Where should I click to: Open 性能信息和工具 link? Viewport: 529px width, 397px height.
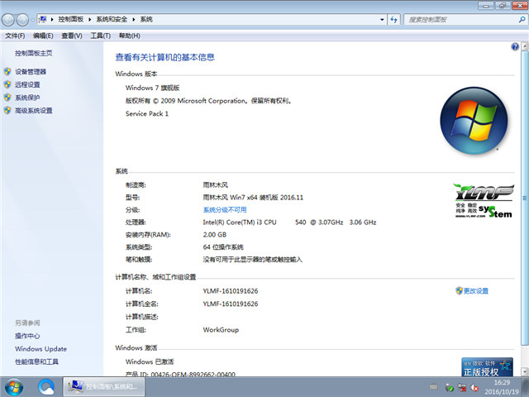(36, 362)
